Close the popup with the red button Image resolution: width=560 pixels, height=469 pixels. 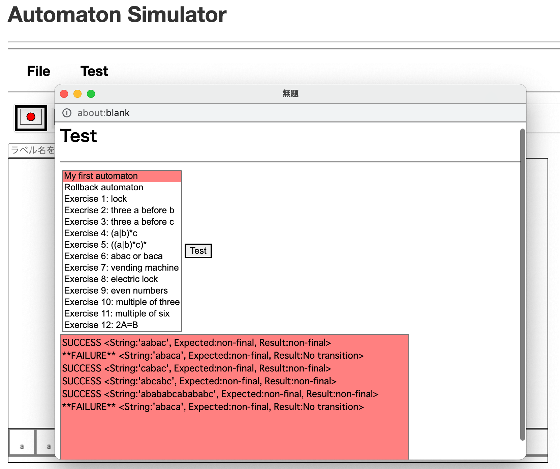pyautogui.click(x=64, y=94)
